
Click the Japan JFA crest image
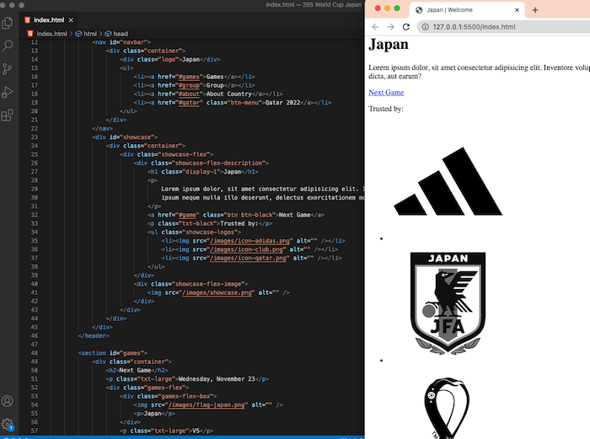pyautogui.click(x=448, y=303)
